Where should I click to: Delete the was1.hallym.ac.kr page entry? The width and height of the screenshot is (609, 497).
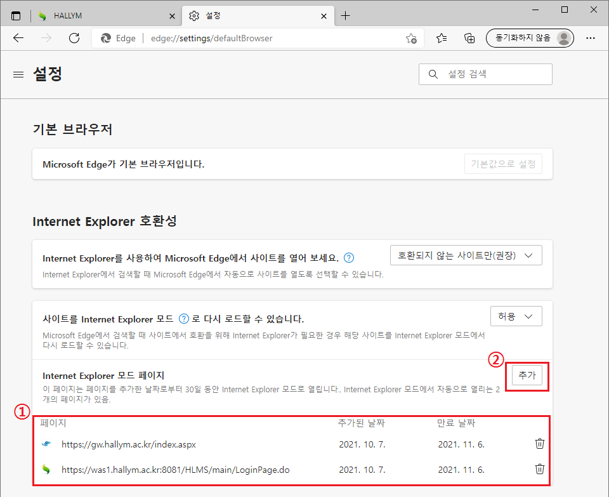[x=539, y=469]
